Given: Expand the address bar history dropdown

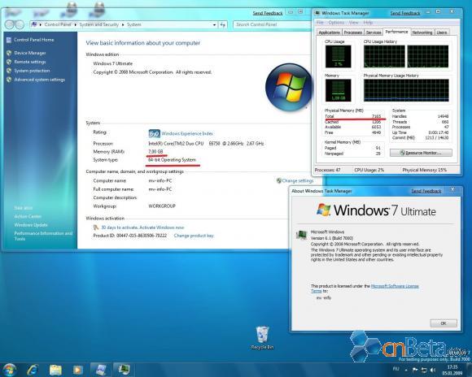Looking at the screenshot, I should point(214,24).
